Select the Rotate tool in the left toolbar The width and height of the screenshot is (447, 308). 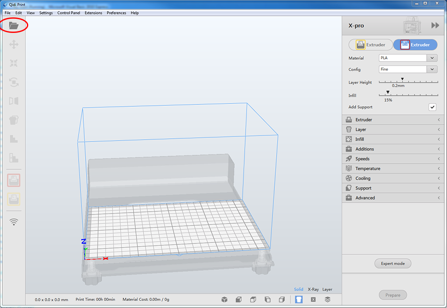(x=14, y=82)
